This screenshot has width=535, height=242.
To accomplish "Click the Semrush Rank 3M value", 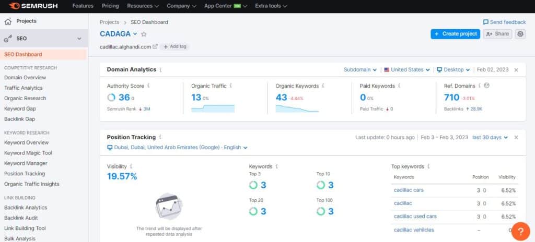I will 147,109.
